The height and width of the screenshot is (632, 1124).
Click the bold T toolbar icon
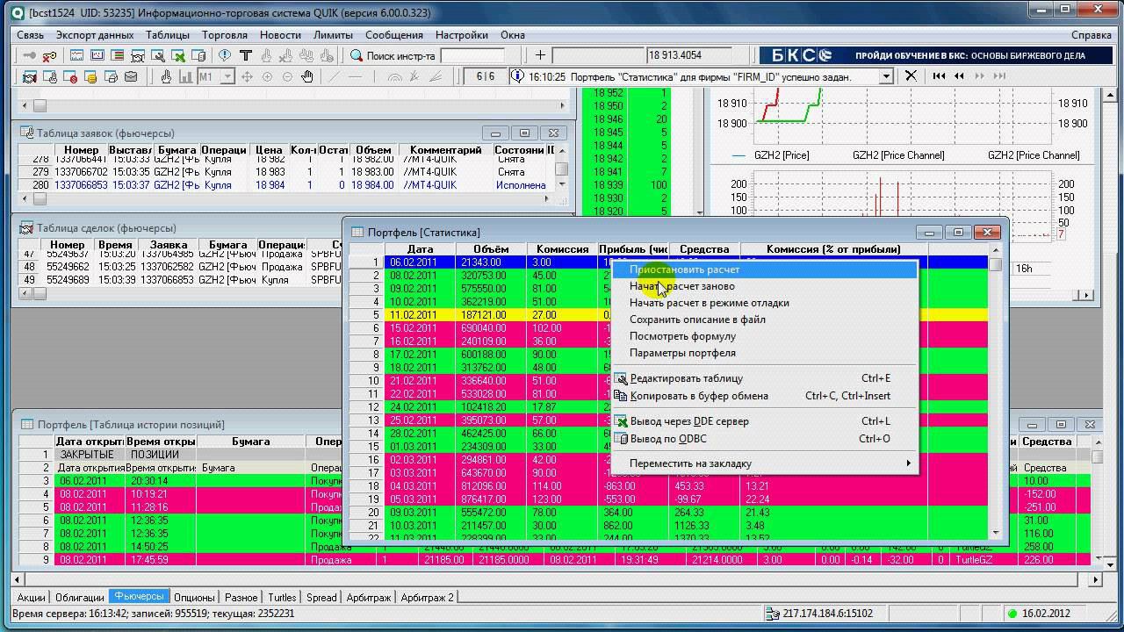click(x=246, y=55)
